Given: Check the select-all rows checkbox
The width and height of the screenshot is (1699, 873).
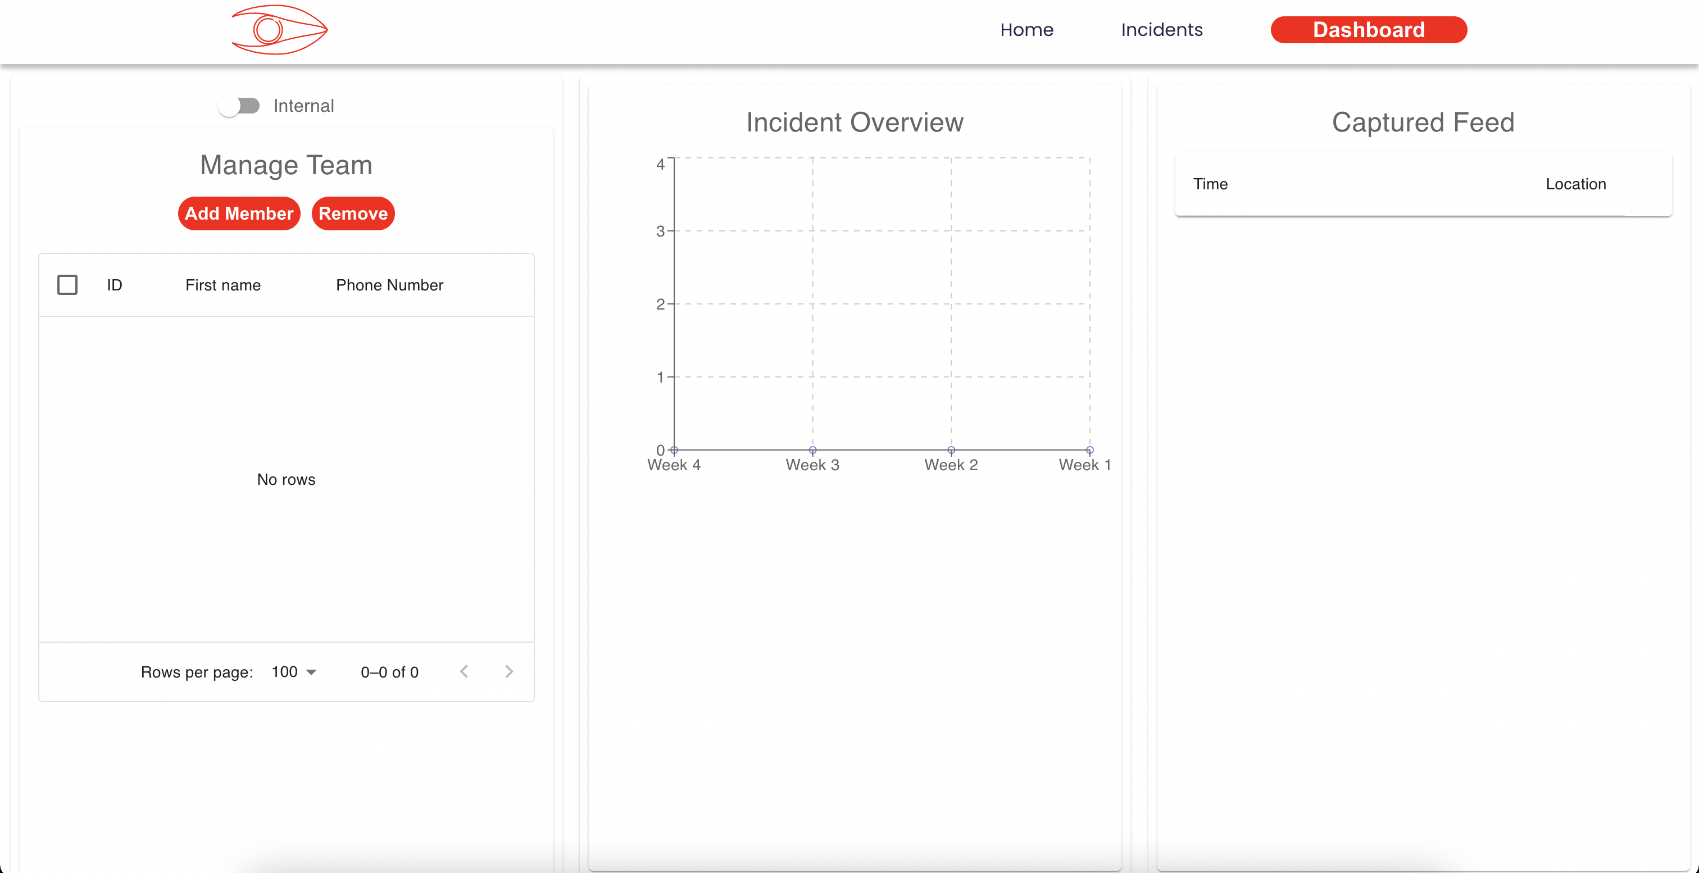Looking at the screenshot, I should [67, 285].
